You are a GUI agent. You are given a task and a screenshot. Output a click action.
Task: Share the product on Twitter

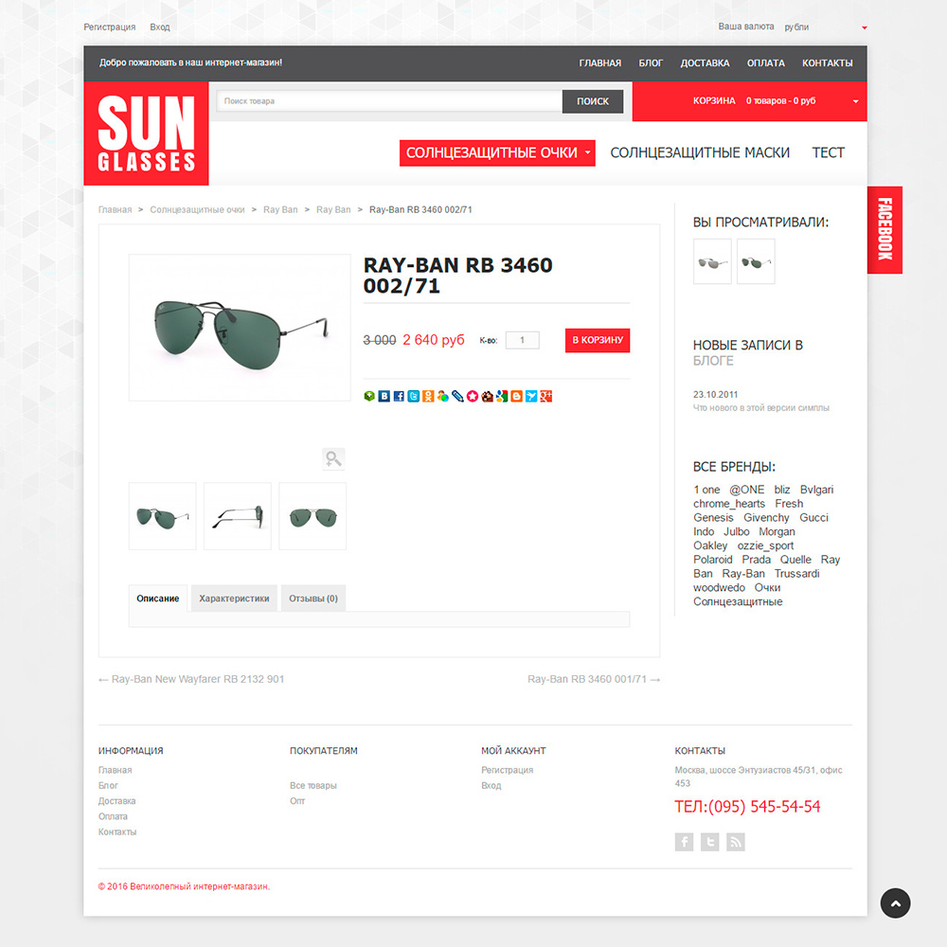coord(413,396)
